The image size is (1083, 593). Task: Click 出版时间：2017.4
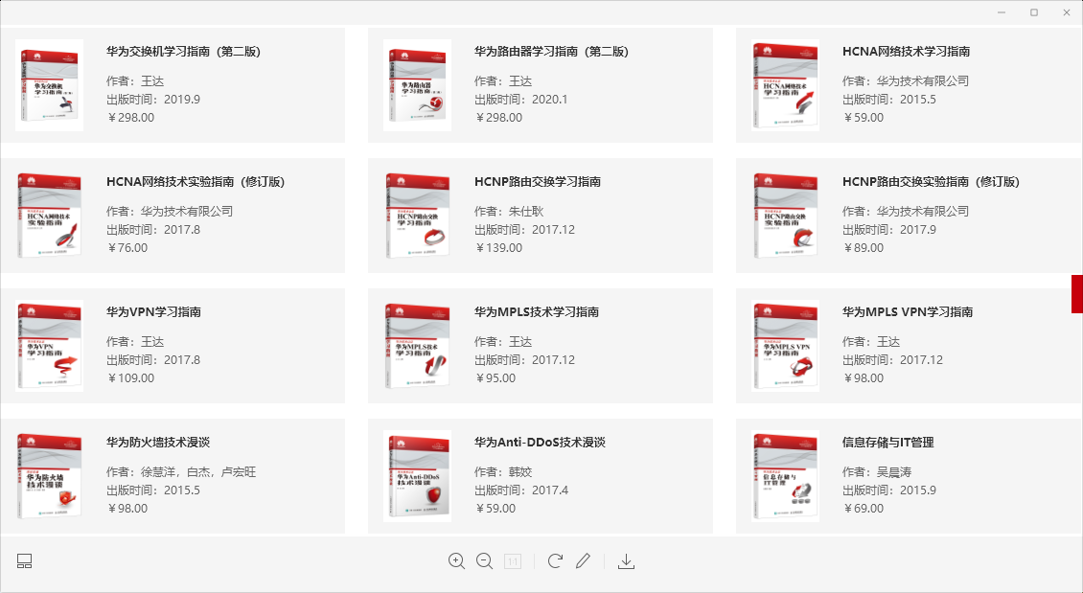coord(521,490)
